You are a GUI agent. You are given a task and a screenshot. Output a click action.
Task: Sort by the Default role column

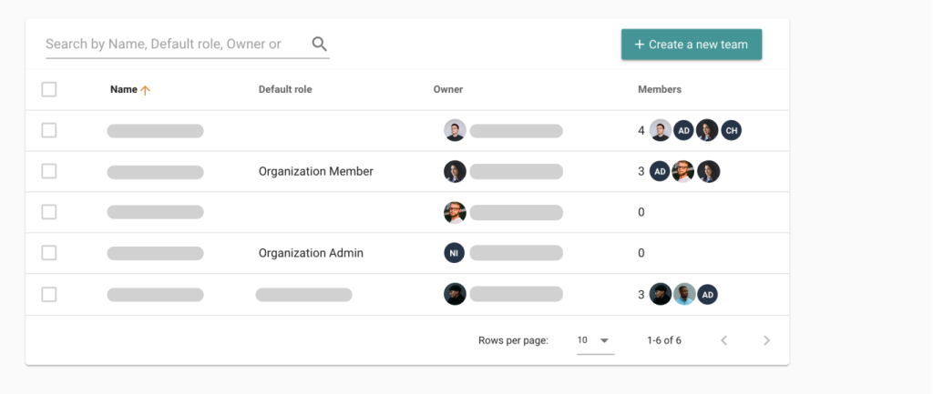[x=285, y=89]
